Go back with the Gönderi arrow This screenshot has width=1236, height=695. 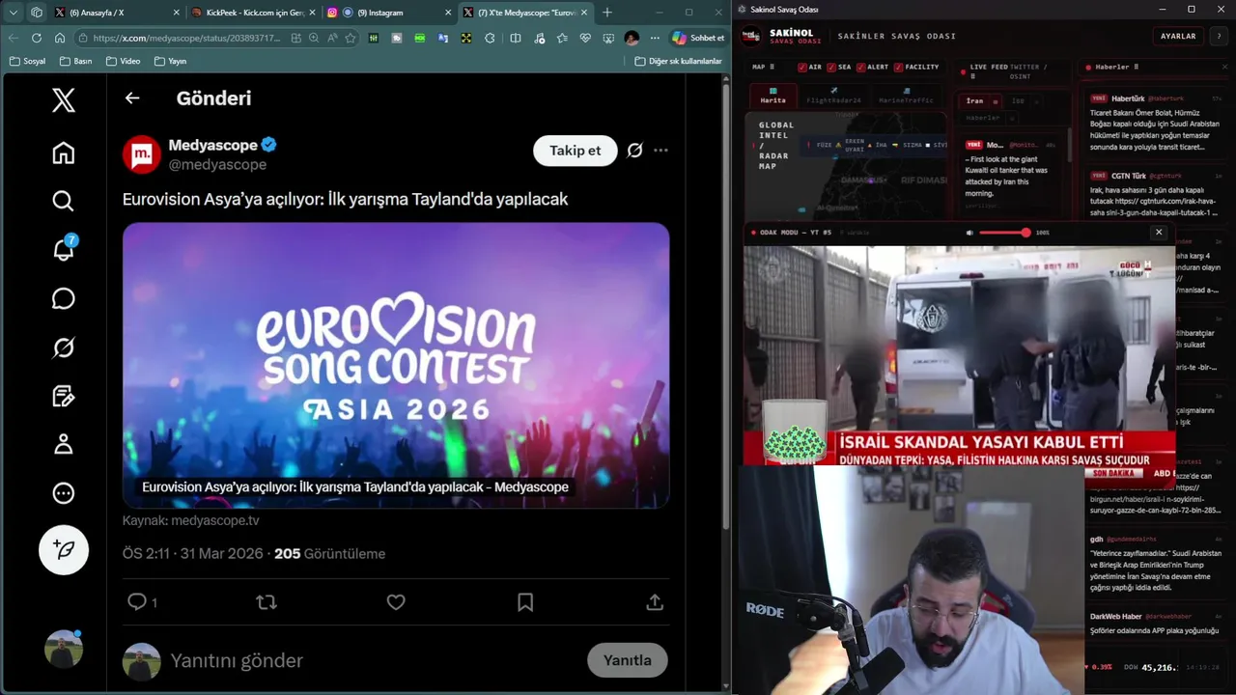coord(132,97)
